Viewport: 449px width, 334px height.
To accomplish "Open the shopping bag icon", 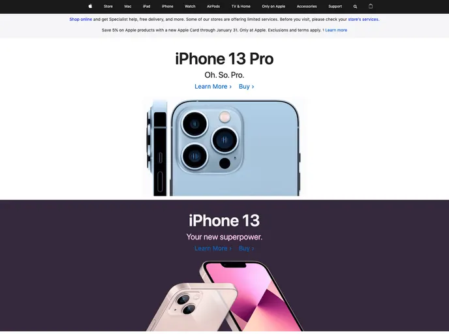I will 371,6.
